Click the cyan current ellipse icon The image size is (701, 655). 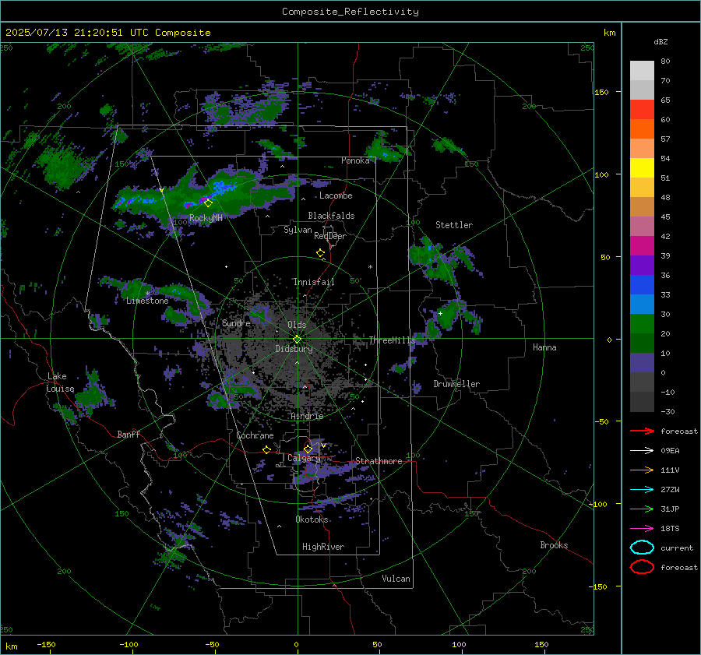(x=642, y=548)
